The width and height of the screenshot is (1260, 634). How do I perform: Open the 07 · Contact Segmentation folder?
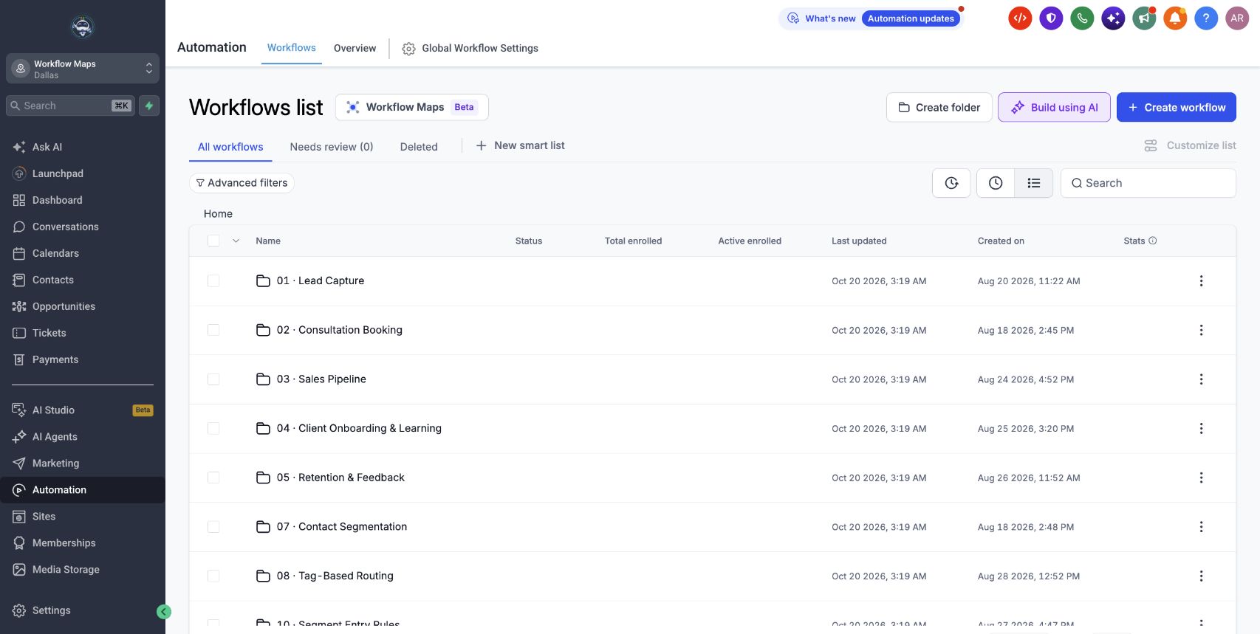click(x=341, y=527)
